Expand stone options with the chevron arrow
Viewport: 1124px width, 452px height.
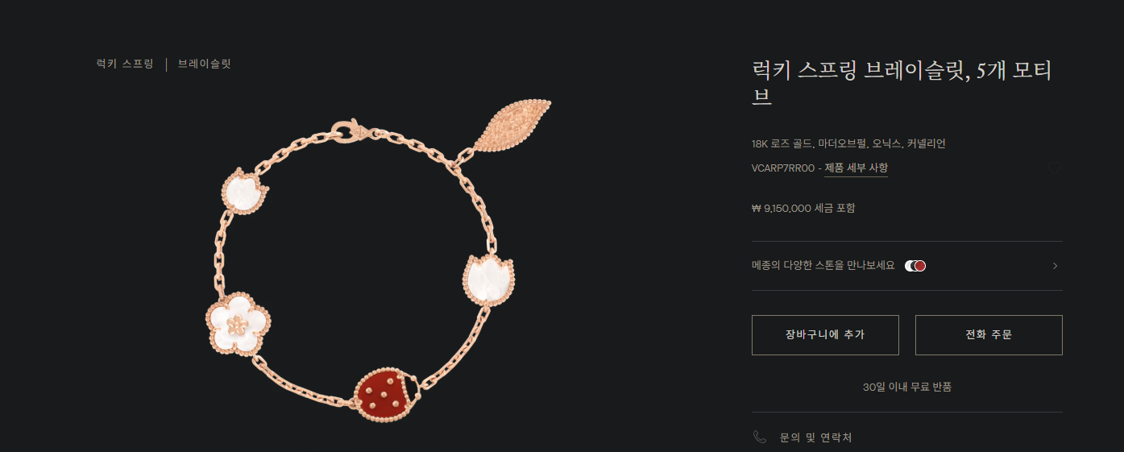point(1055,266)
